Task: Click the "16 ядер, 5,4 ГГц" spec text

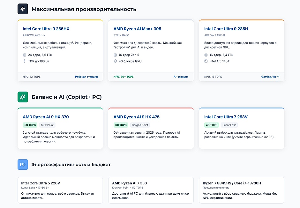Action: pyautogui.click(x=221, y=55)
